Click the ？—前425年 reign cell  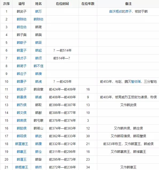coord(62,82)
